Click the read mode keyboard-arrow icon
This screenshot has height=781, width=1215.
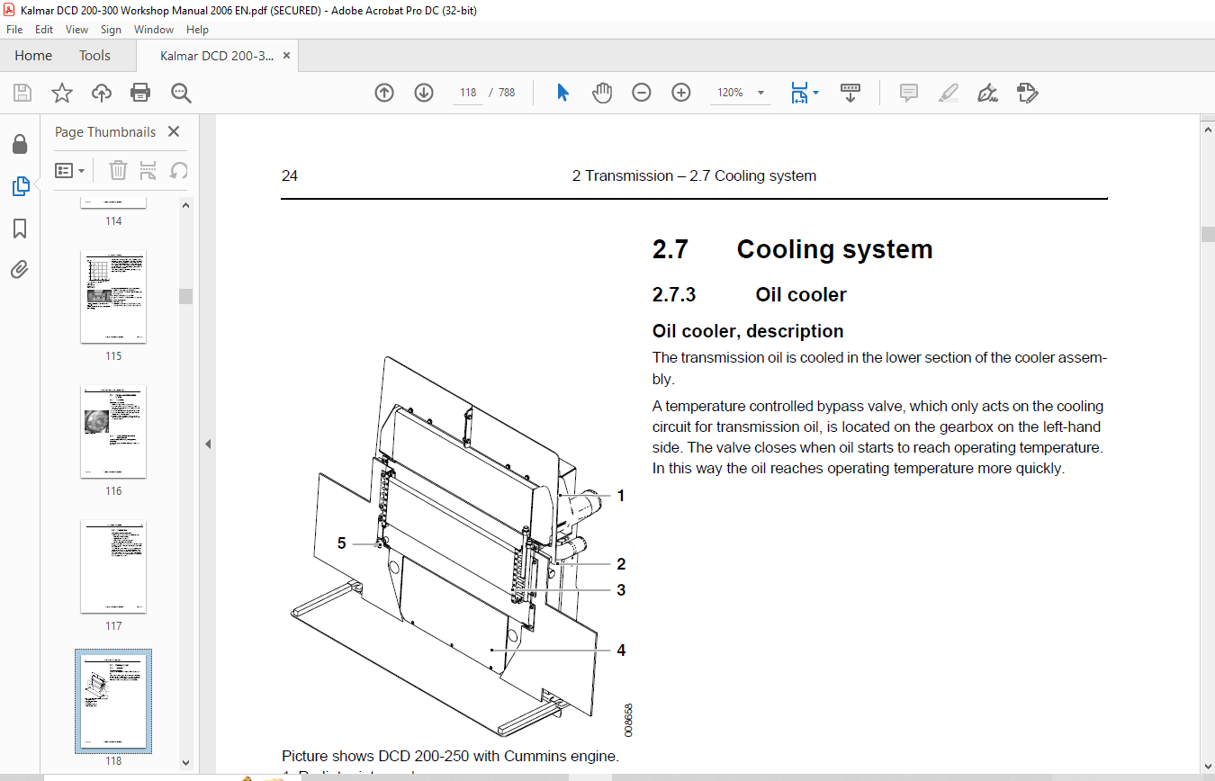pyautogui.click(x=850, y=93)
